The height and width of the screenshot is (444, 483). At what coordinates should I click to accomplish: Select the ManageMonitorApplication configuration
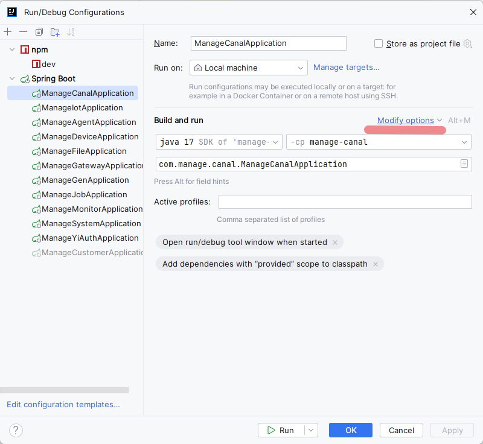pyautogui.click(x=87, y=209)
